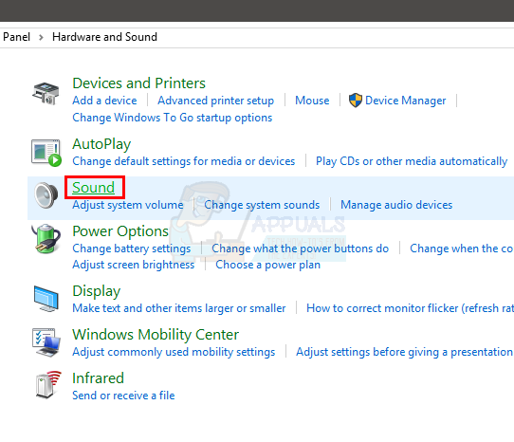514x442 pixels.
Task: Open Power Options heading
Action: [x=120, y=231]
